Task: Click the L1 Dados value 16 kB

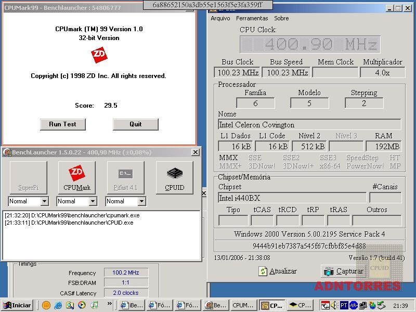Action: point(236,147)
